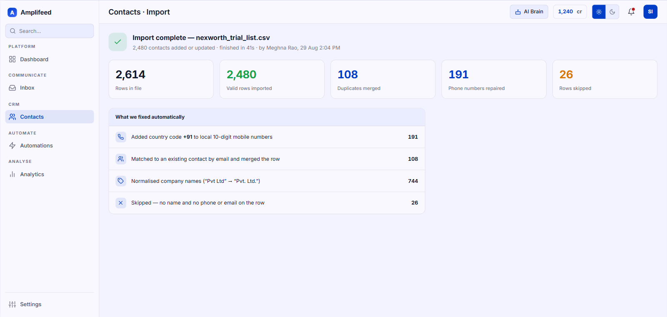Open the AI Brain button
Viewport: 667px width, 317px height.
pos(529,12)
